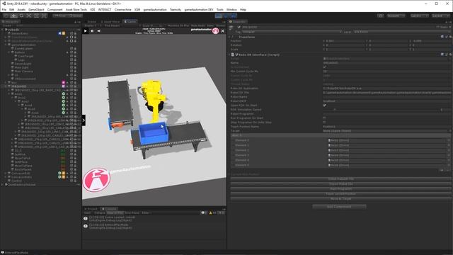Open the Layer dropdown in Inspector
Image resolution: width=453 pixels, height=255 pixels.
pos(402,32)
